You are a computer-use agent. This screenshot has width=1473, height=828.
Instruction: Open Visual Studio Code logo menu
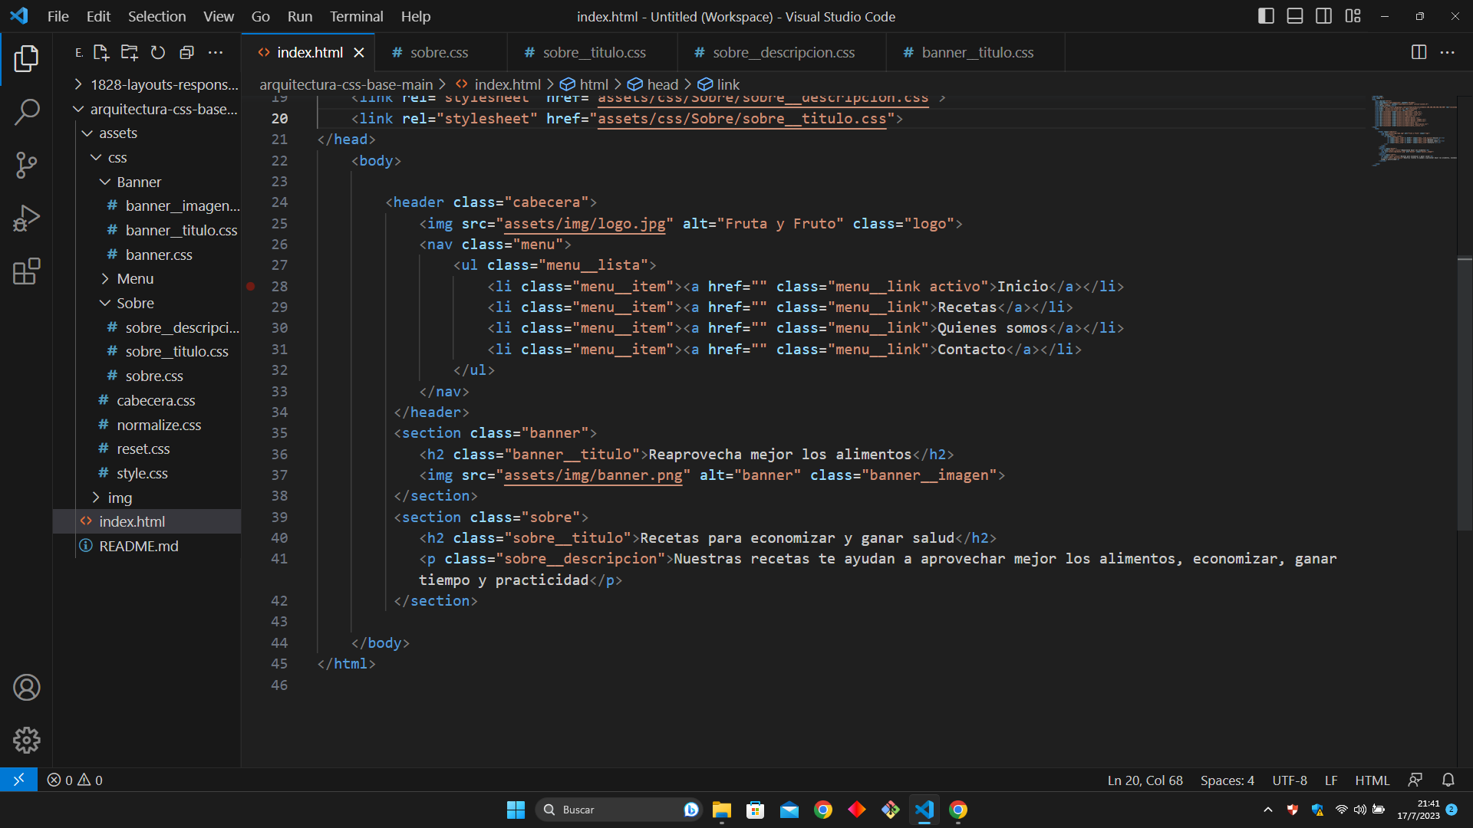[x=19, y=16]
